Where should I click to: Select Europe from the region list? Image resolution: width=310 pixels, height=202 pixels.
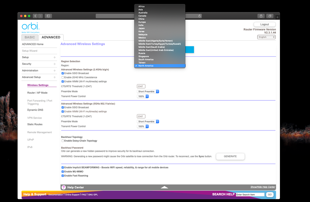click(142, 22)
